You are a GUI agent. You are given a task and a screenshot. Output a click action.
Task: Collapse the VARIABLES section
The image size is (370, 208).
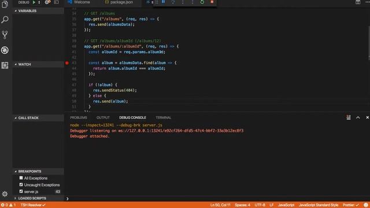click(x=38, y=11)
